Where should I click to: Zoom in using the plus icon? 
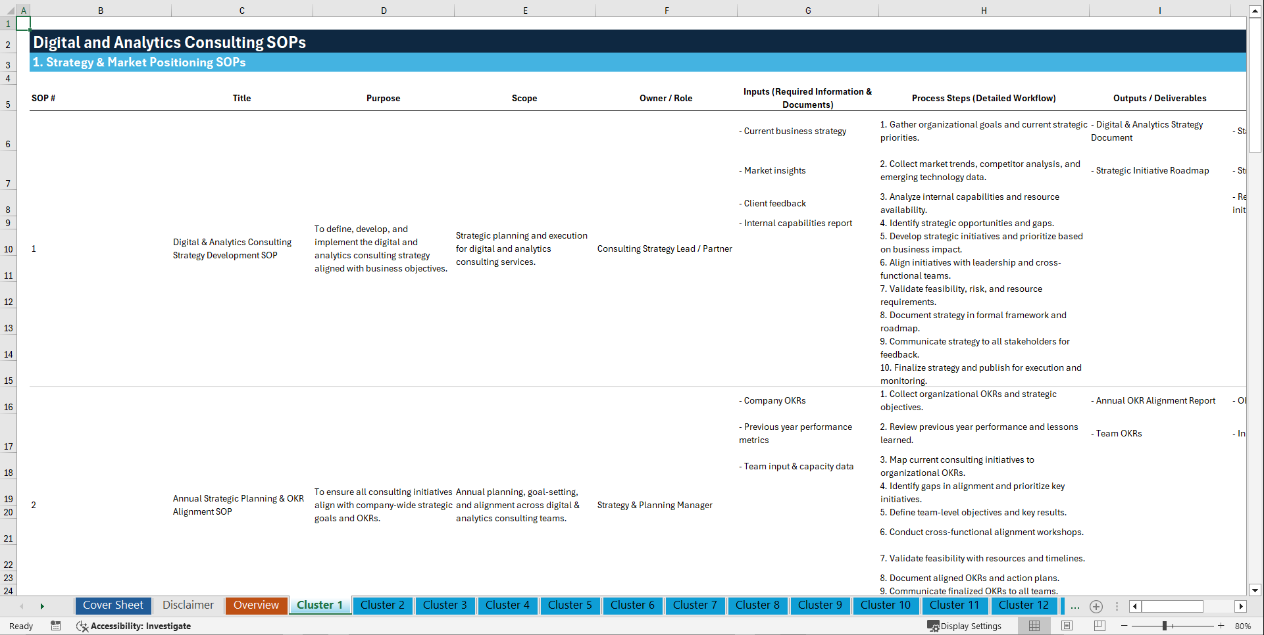pyautogui.click(x=1222, y=626)
